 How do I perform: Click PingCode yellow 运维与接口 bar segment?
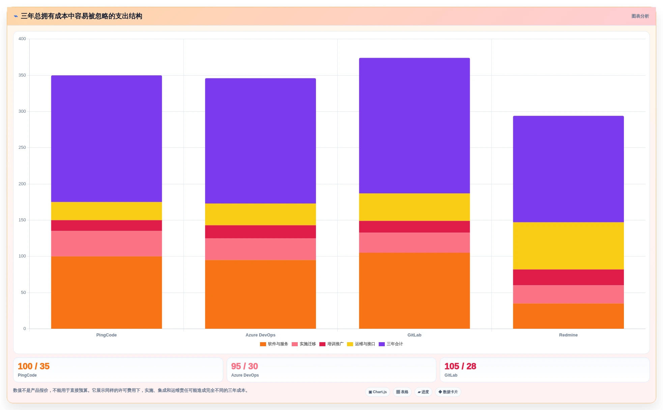coord(107,211)
